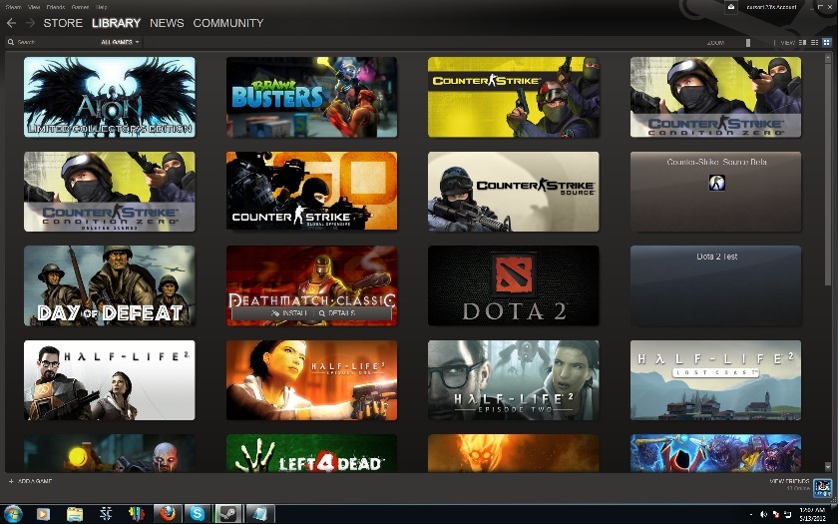
Task: Click the taskbar clock
Action: [x=812, y=514]
